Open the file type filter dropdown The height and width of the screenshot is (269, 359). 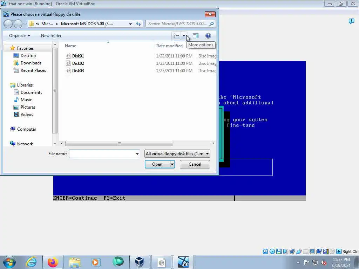207,154
